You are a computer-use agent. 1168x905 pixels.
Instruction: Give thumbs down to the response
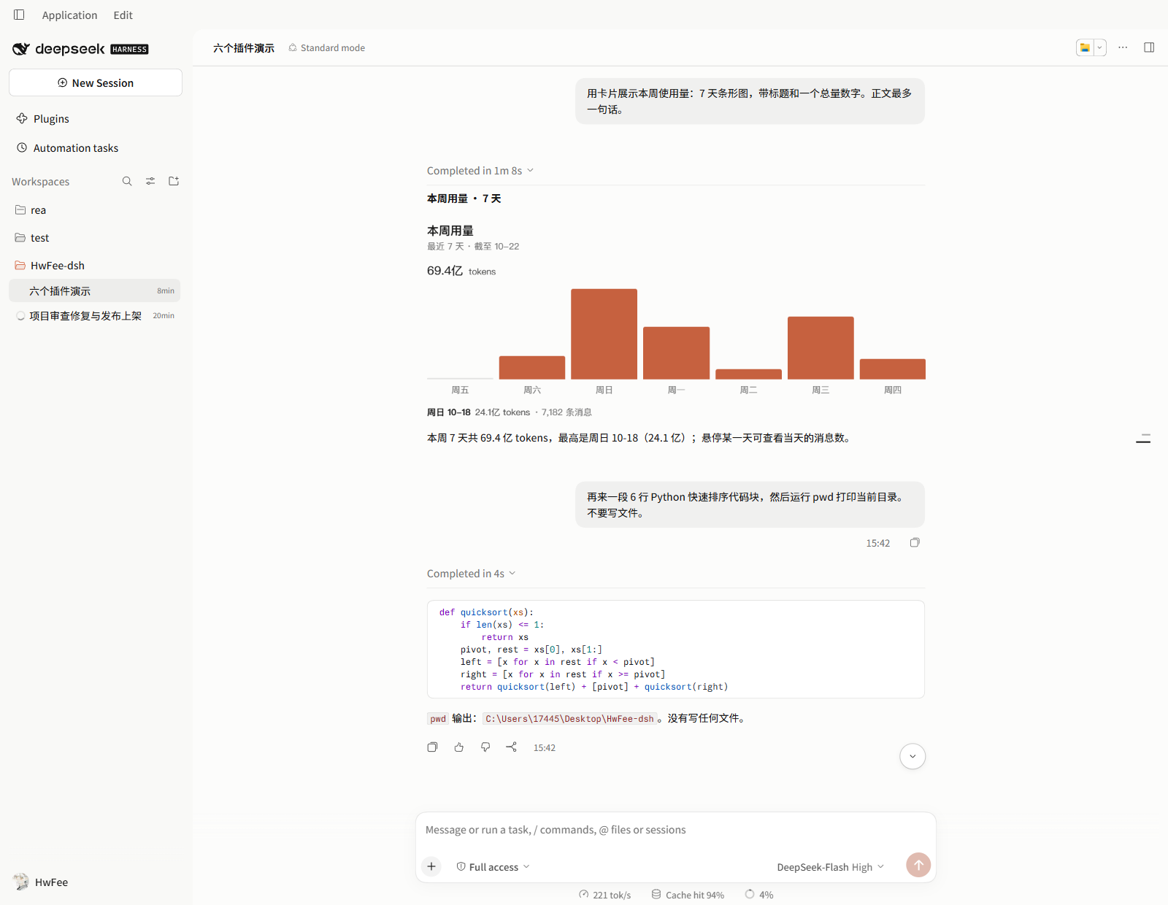point(485,747)
